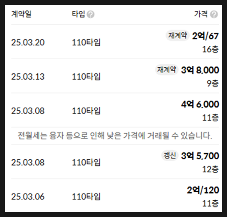Select the 재계약 badge on the 3억 8,000 row
Viewport: 227px width, 217px height.
167,70
